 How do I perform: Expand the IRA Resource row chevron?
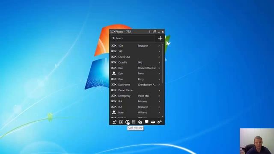[159, 107]
